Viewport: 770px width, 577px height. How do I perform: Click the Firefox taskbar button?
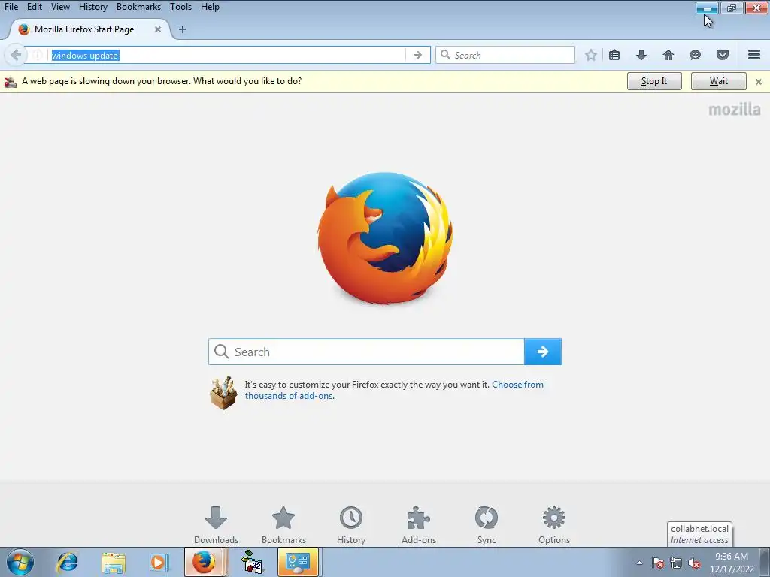(x=204, y=562)
